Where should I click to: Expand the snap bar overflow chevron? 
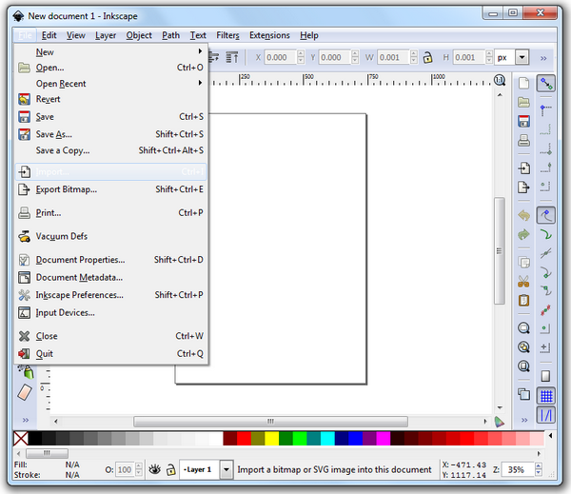coord(524,420)
